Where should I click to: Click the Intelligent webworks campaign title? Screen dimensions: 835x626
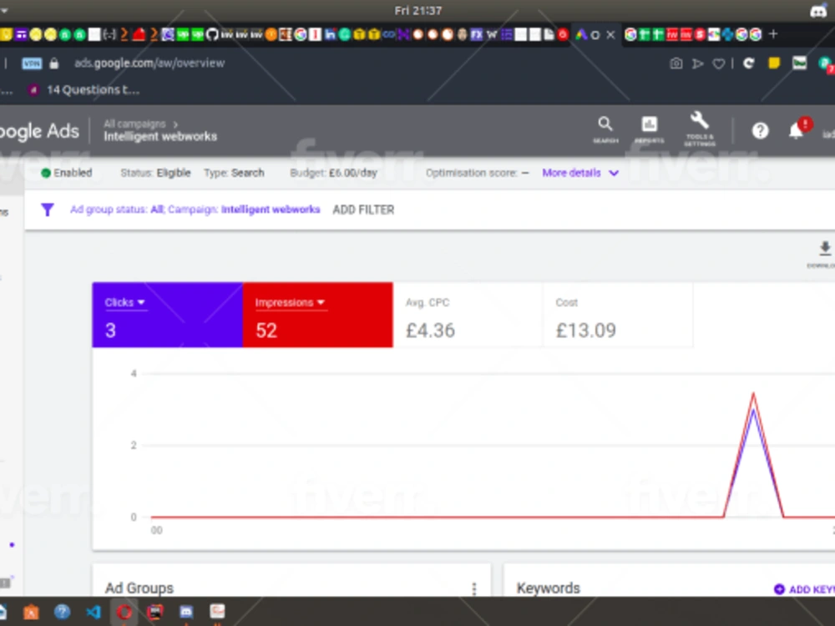(x=160, y=137)
